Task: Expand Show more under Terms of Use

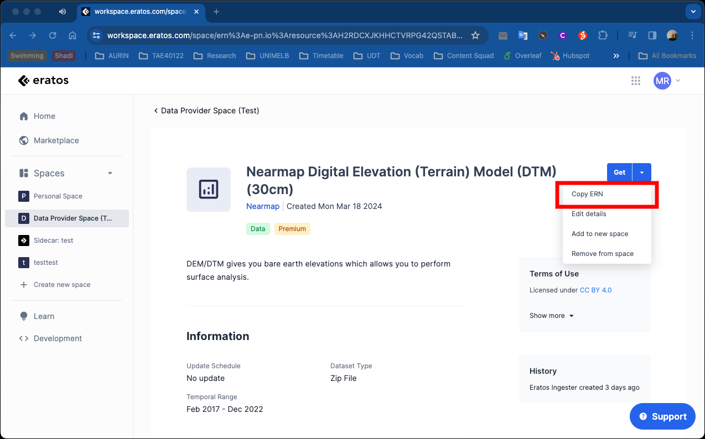Action: (x=552, y=316)
